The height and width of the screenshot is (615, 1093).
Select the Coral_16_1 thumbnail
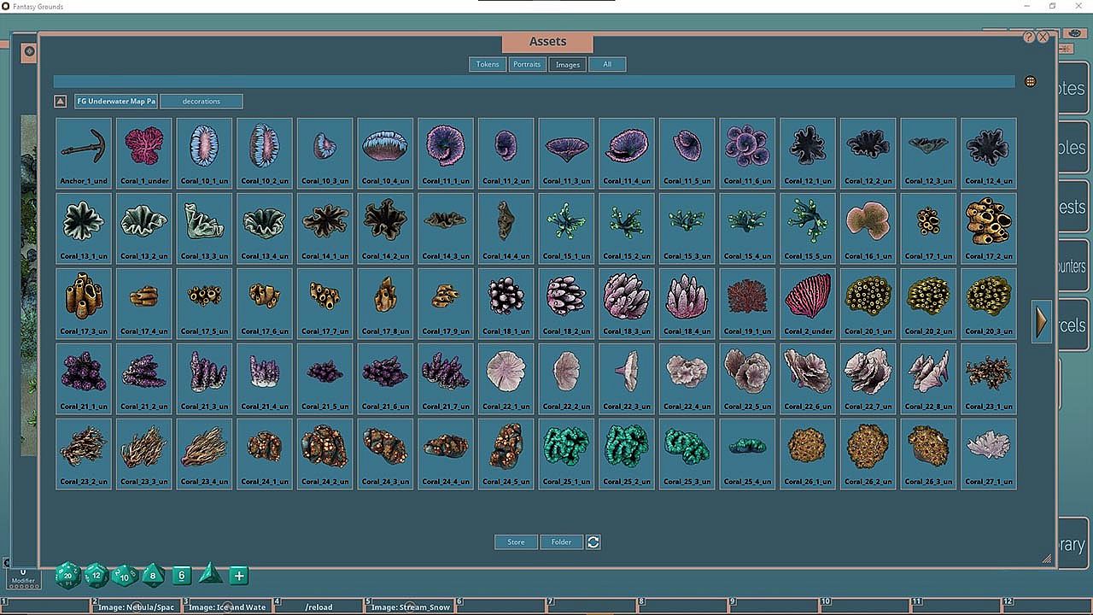point(868,228)
